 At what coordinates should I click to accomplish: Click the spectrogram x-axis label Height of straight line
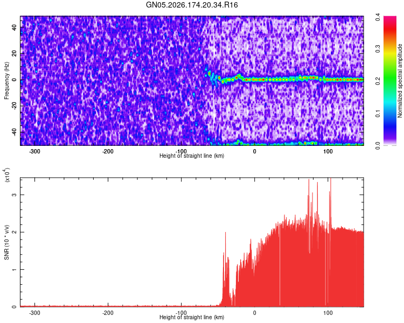click(x=192, y=156)
